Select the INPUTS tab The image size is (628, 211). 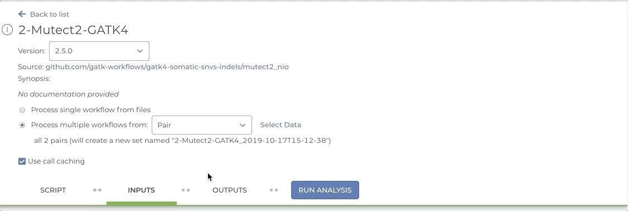click(x=141, y=190)
